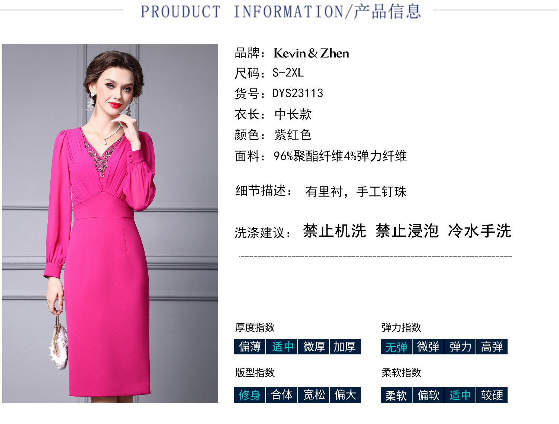
Task: Choose 微弹 elasticity option
Action: (x=428, y=347)
